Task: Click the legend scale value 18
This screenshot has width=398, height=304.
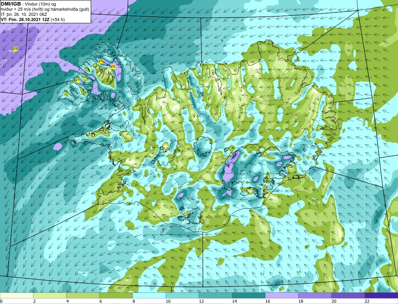Action: (300, 301)
